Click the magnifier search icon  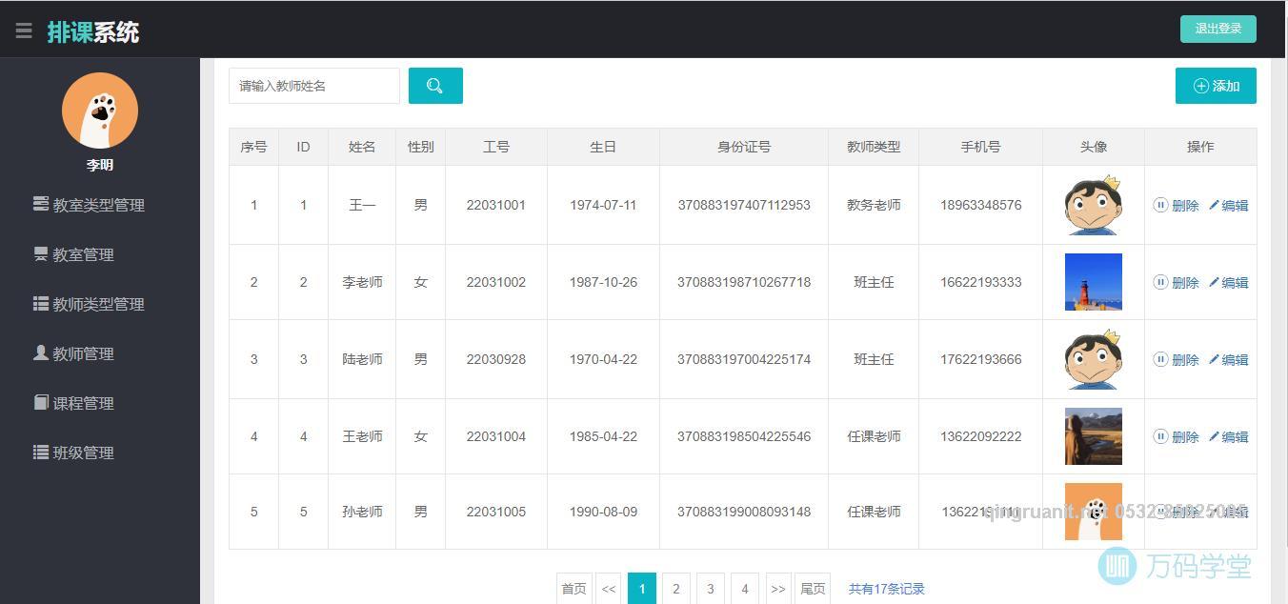[x=434, y=86]
